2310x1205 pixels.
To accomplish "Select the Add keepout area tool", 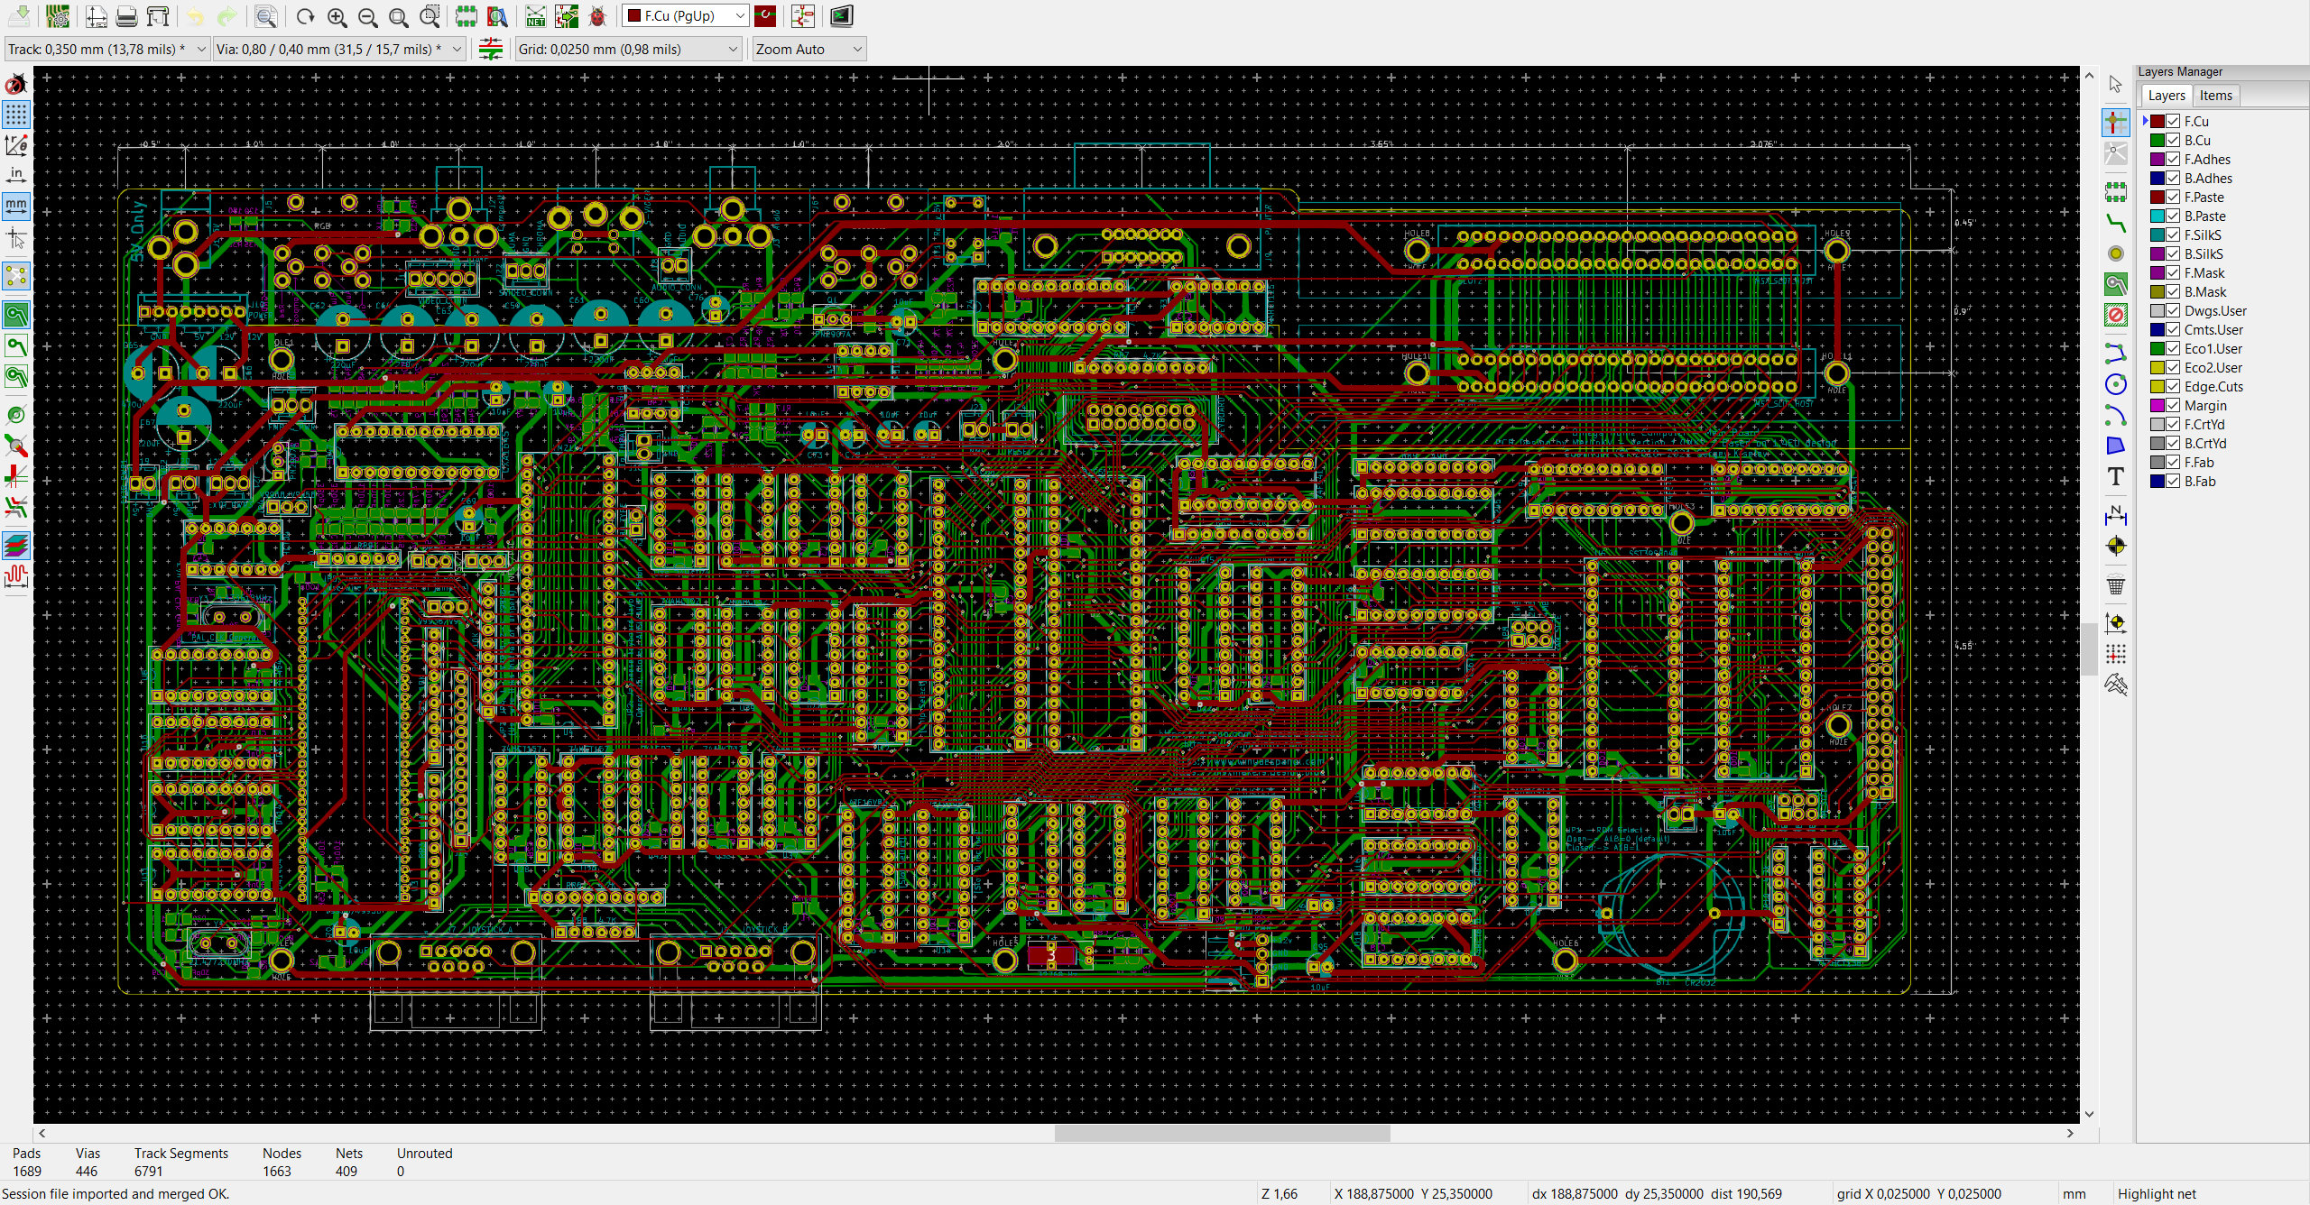I will click(x=2115, y=315).
